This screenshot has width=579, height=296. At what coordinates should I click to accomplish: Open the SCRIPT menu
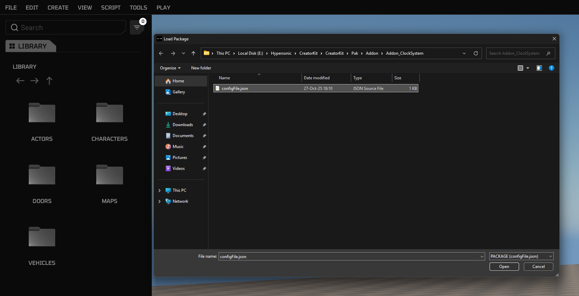click(x=111, y=8)
